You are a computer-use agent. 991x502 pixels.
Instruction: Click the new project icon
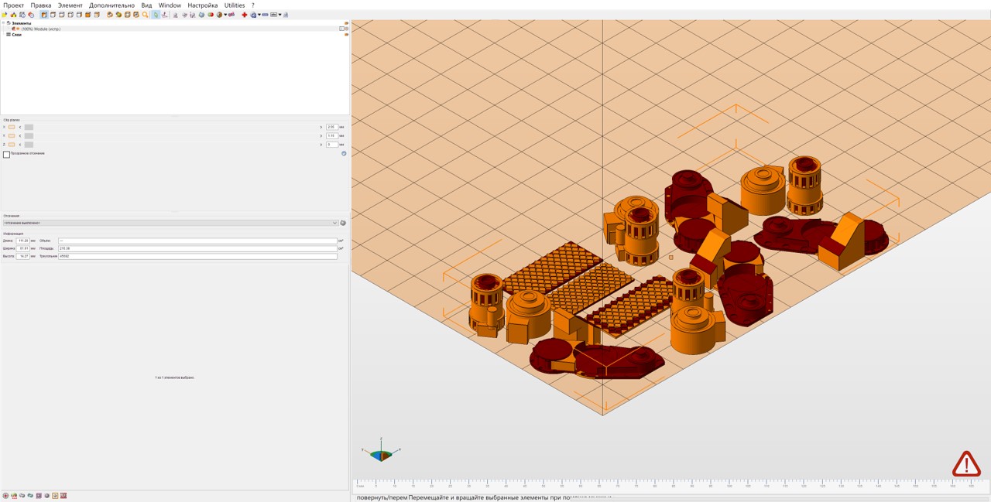5,15
